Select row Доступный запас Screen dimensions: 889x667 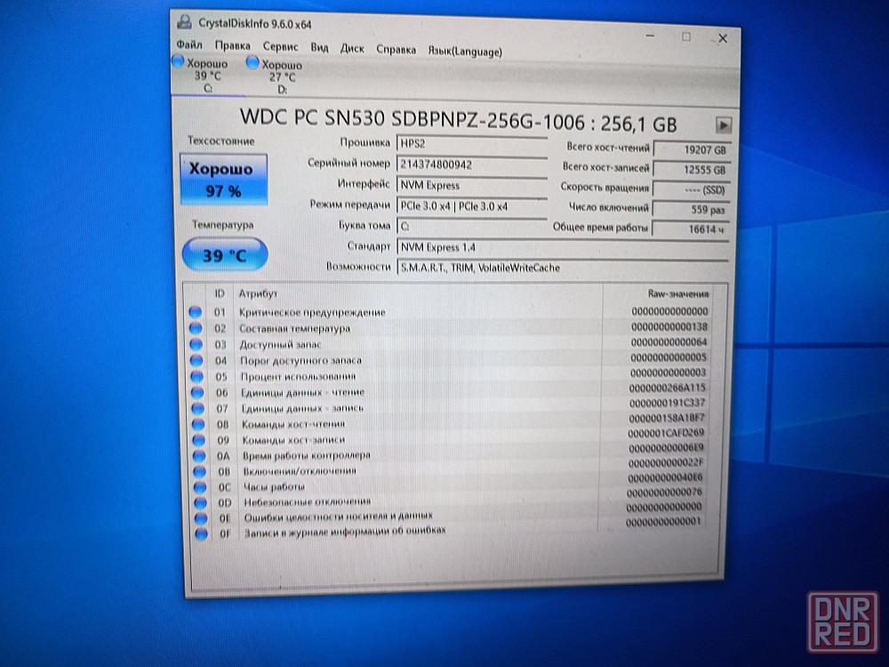(x=449, y=343)
